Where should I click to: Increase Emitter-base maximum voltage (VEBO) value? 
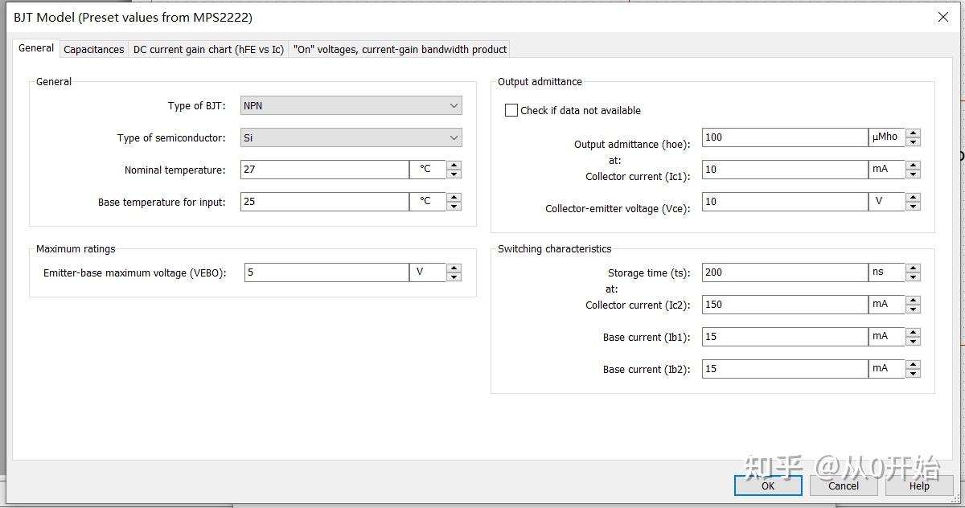pyautogui.click(x=454, y=268)
